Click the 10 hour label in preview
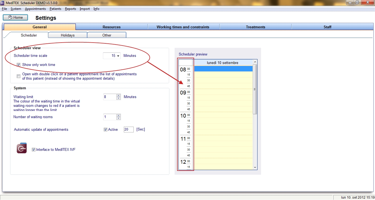 pyautogui.click(x=183, y=116)
